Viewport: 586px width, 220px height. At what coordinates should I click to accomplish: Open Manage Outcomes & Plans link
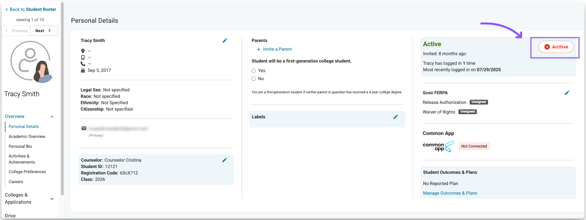click(x=450, y=193)
